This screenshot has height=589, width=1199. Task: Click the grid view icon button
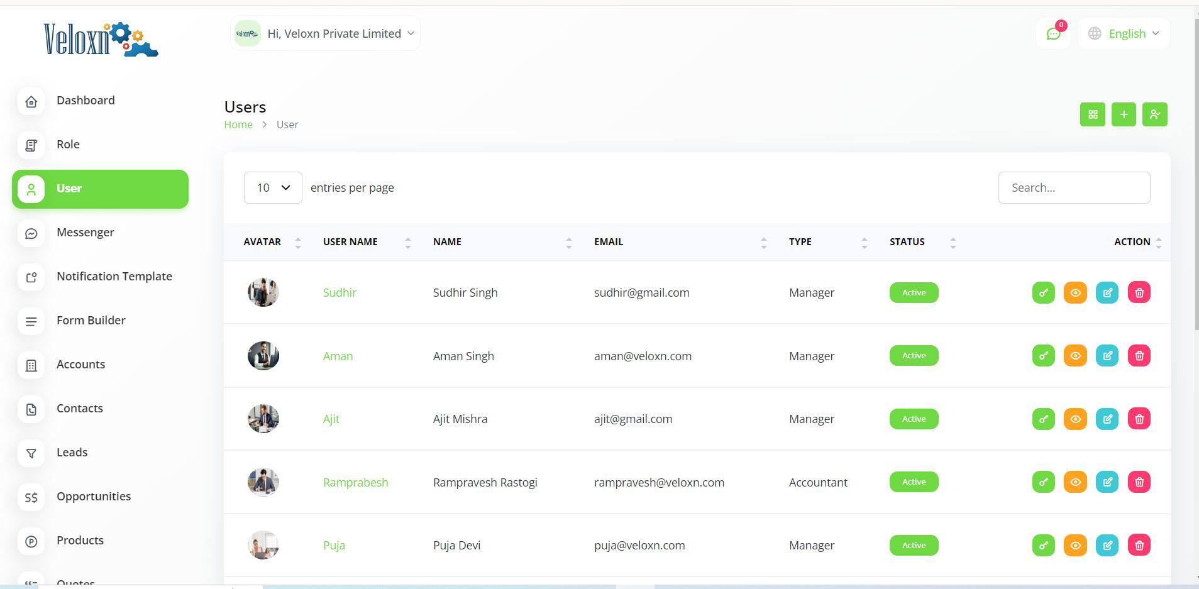coord(1092,114)
